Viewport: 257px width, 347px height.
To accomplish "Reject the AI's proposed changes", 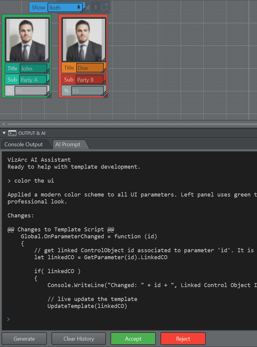I will pos(183,339).
